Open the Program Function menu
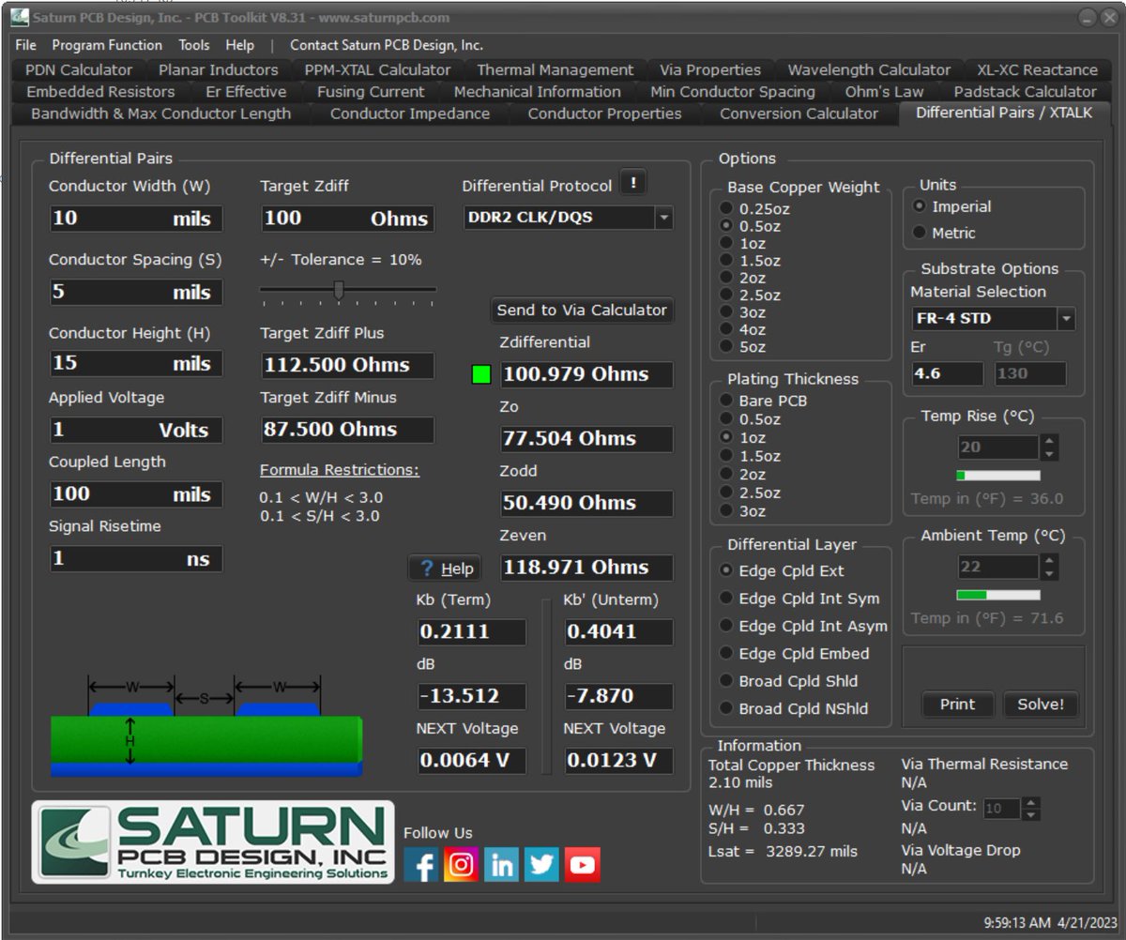This screenshot has height=940, width=1126. (x=107, y=45)
